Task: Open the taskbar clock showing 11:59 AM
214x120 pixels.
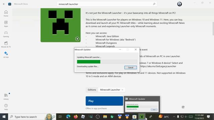Action: [199, 117]
